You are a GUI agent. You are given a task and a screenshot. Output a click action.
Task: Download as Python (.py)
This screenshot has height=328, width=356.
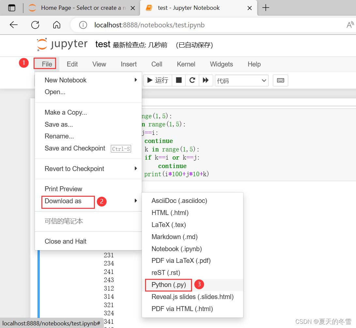pyautogui.click(x=193, y=285)
